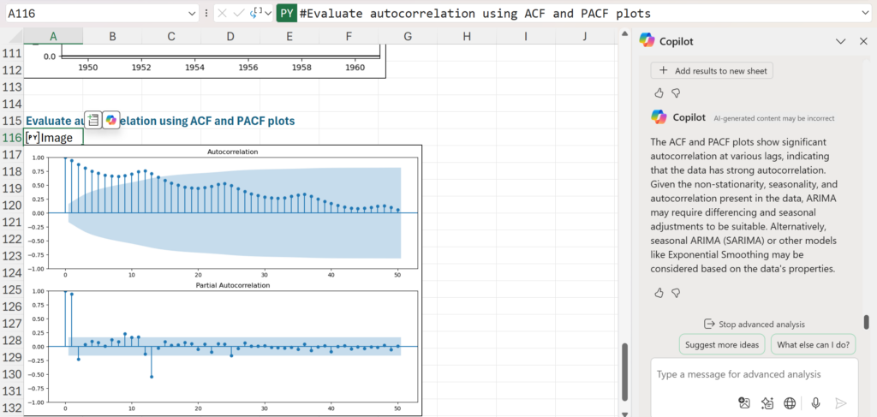The width and height of the screenshot is (877, 417).
Task: Click Stop advanced analysis
Action: (754, 325)
